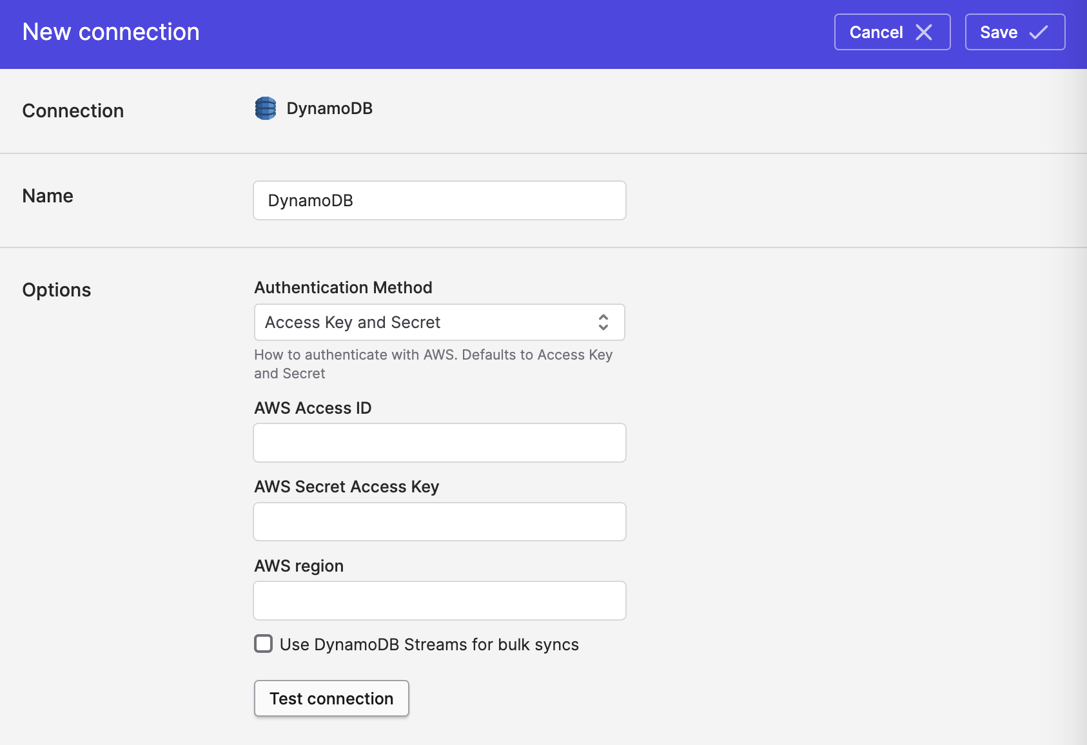Cancel the new connection

[892, 32]
